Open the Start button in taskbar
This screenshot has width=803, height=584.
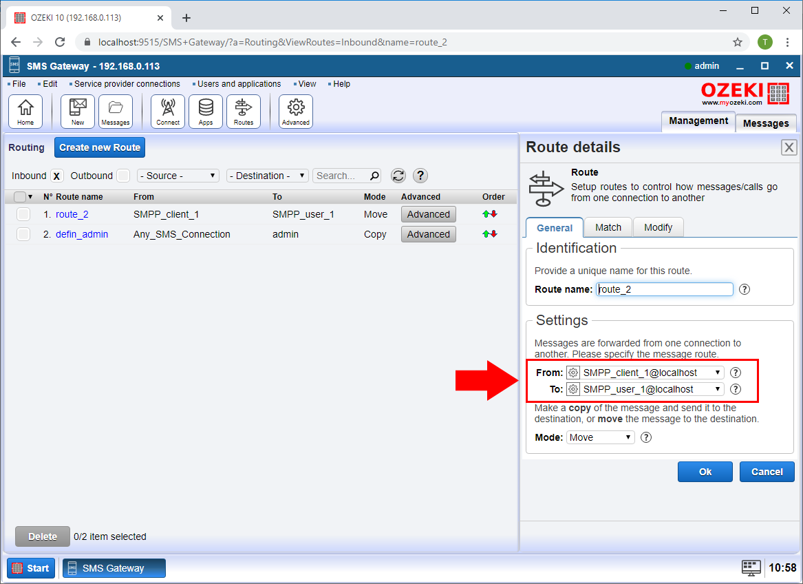(31, 568)
